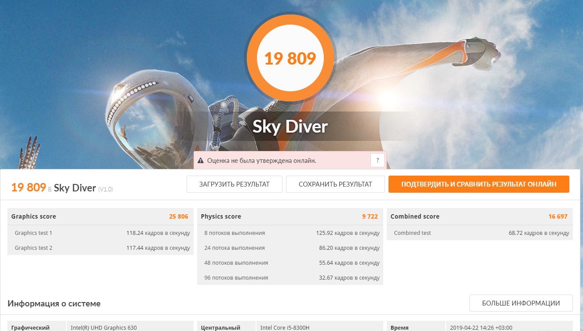Click the 68.72 кадров в секунду value
583x331 pixels.
(539, 233)
